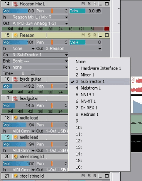Open the input dropdown of Reason Mix L
Image resolution: width=142 pixels, height=181 pixels.
click(66, 17)
